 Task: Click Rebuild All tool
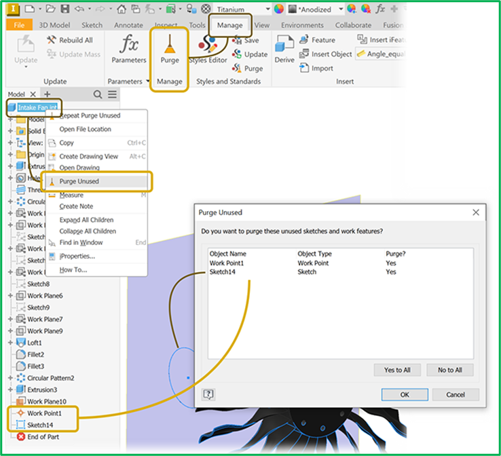point(70,40)
